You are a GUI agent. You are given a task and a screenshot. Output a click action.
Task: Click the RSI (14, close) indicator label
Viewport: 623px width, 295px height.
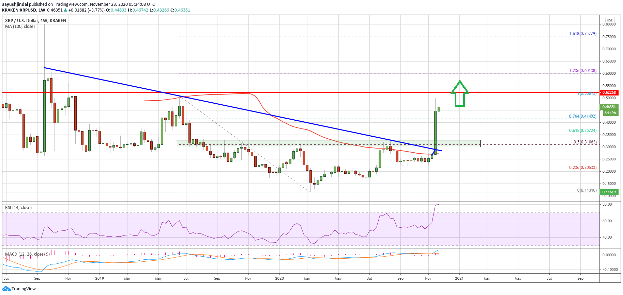[x=18, y=208]
